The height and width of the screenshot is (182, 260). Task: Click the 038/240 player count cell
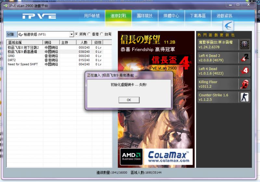(84, 52)
